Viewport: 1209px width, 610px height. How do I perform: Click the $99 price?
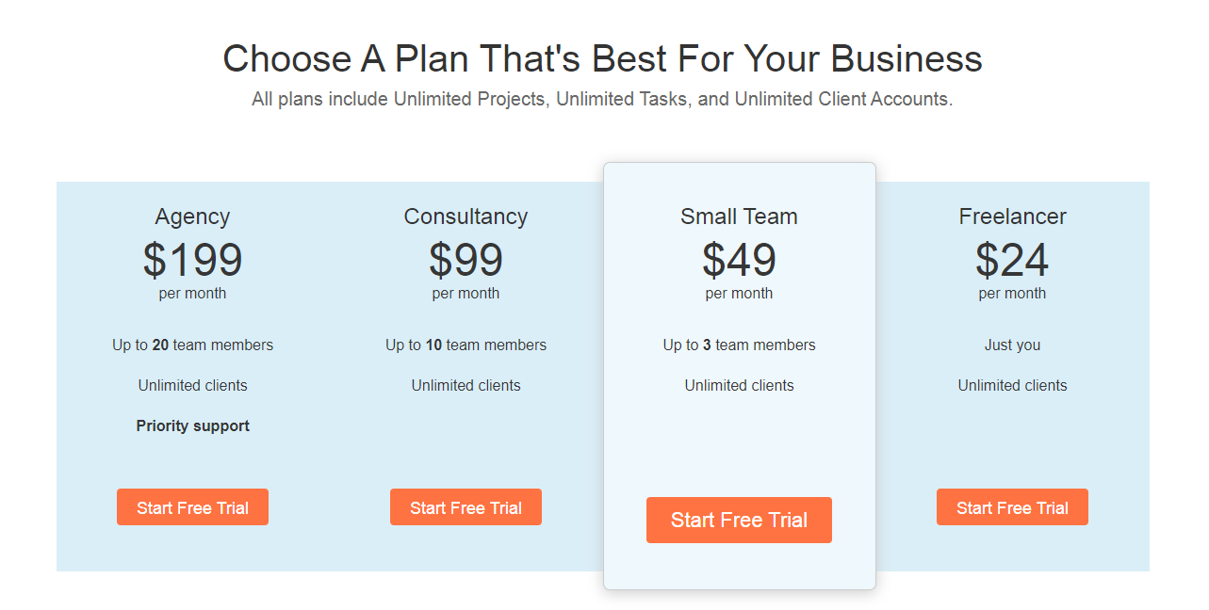(x=466, y=260)
